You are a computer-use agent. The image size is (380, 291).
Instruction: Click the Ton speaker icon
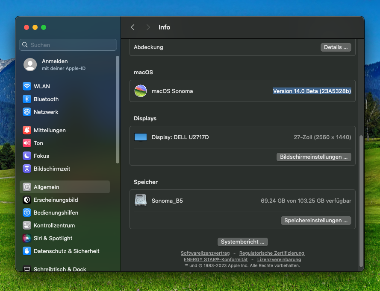coord(27,143)
